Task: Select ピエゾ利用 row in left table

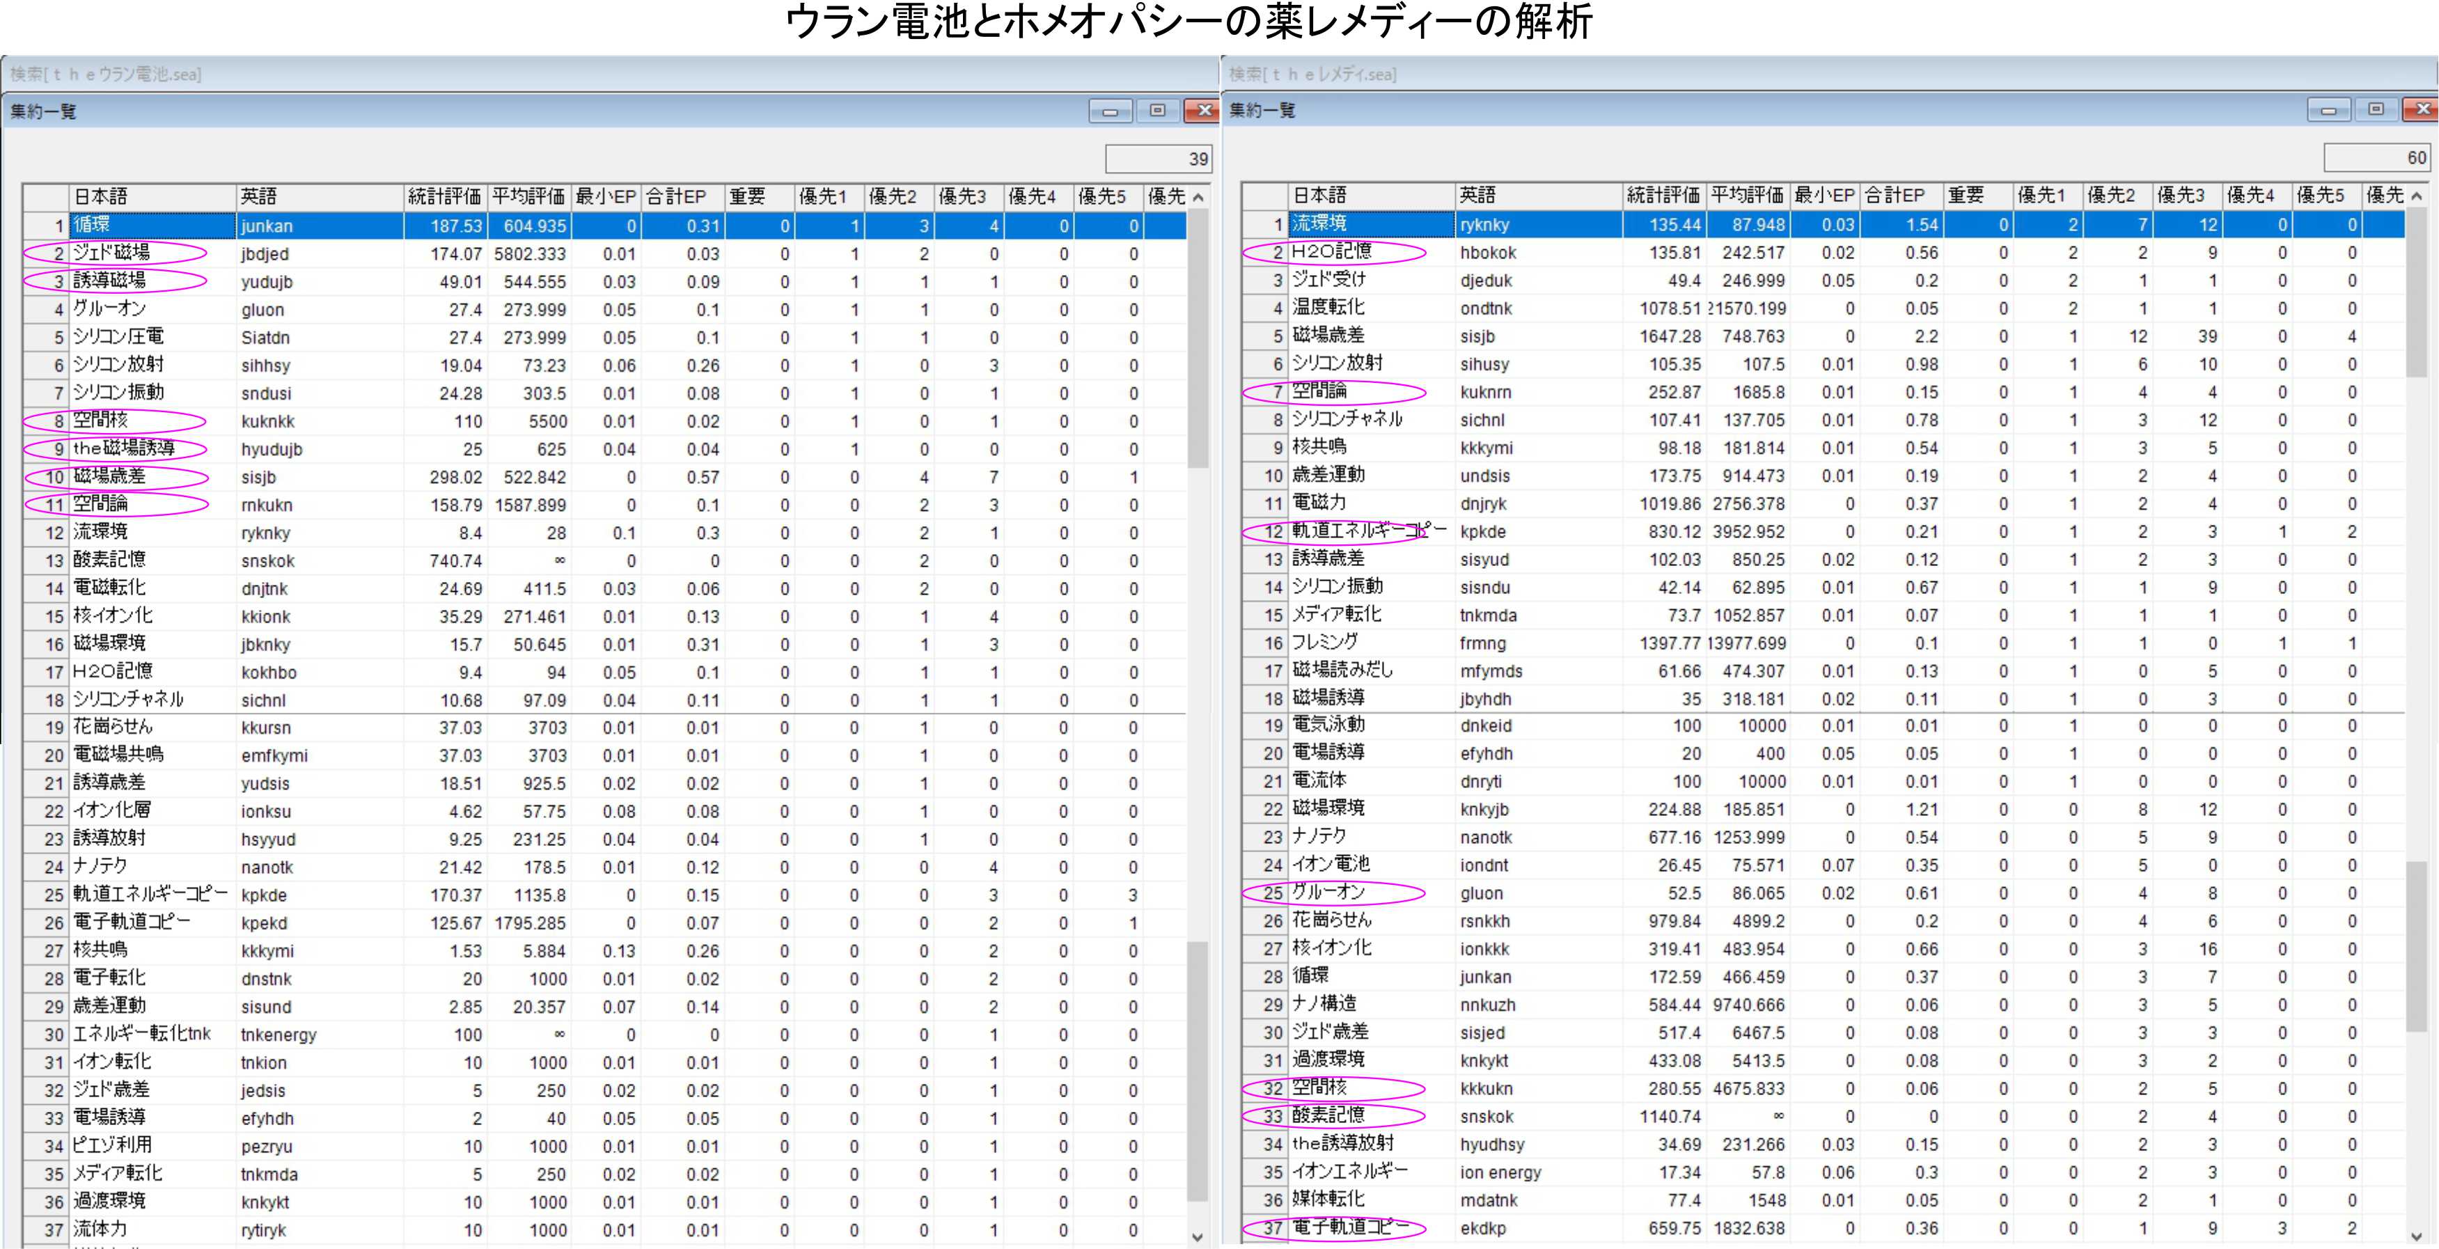Action: [x=604, y=1146]
